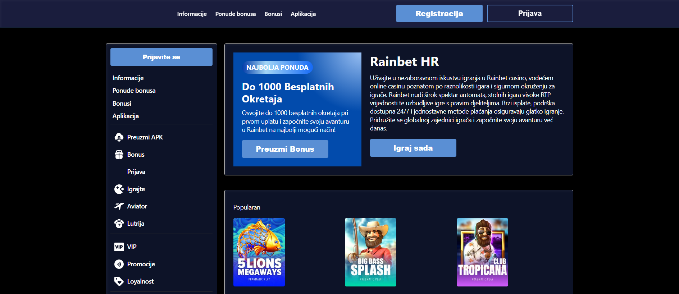The image size is (679, 294).
Task: Select Preuzmi APK label in sidebar
Action: [145, 137]
